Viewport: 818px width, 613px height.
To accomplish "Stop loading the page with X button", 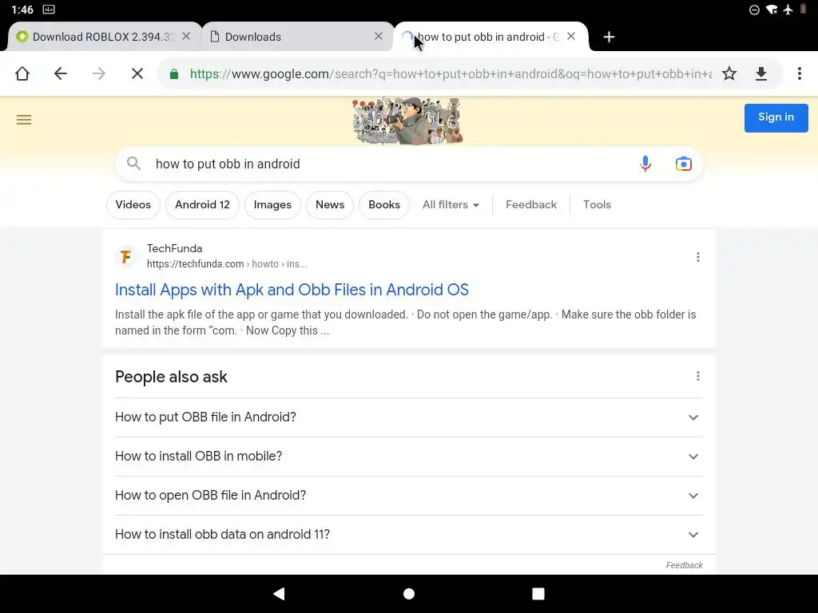I will coord(137,73).
